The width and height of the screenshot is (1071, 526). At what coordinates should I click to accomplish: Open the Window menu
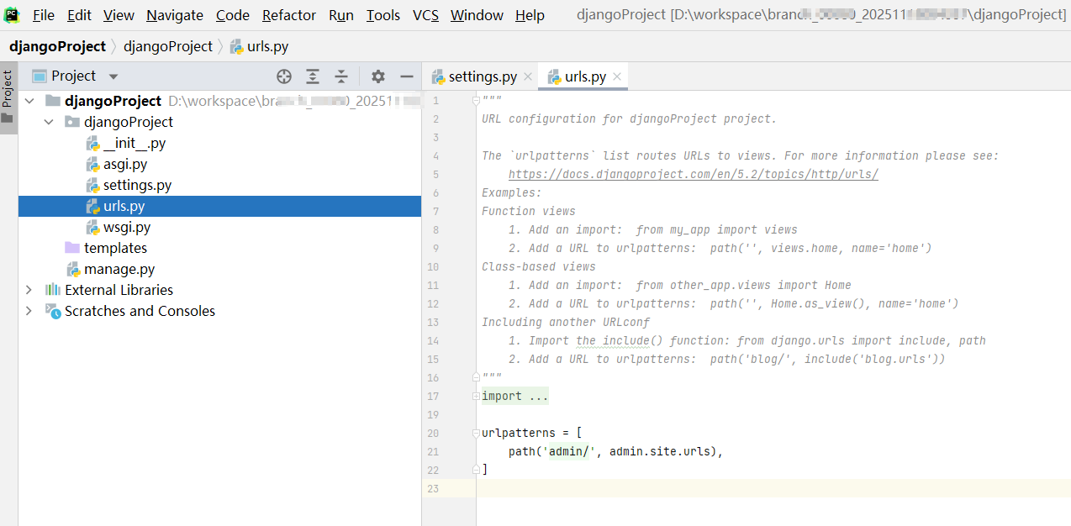click(x=477, y=15)
